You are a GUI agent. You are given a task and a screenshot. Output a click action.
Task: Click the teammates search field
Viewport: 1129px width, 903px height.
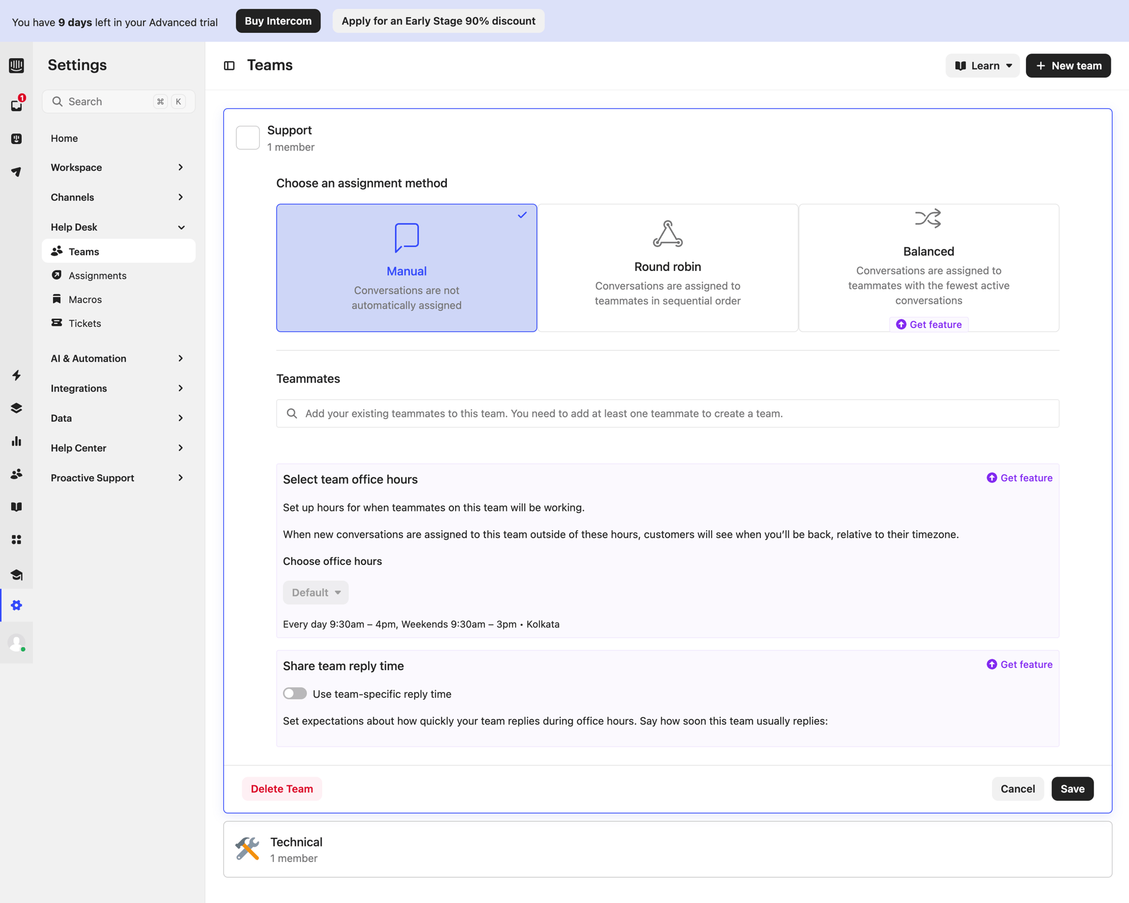coord(667,413)
